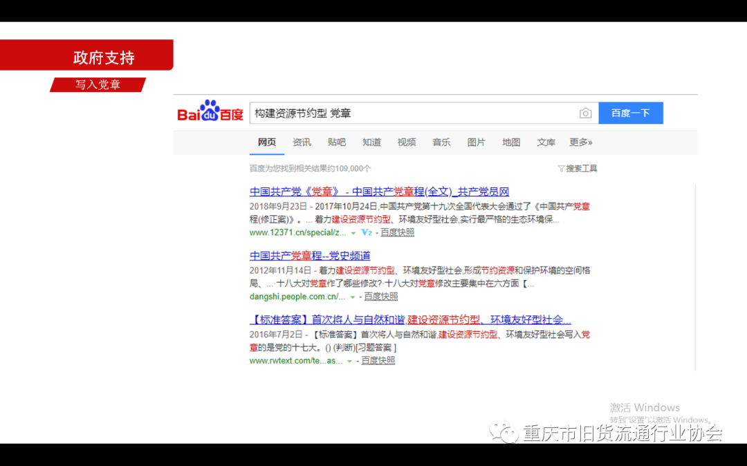Expand dropdown arrow next to 12371.cn URL
747x466 pixels.
click(353, 233)
